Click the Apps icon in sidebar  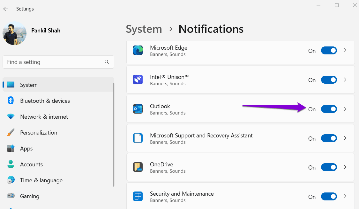tap(11, 148)
